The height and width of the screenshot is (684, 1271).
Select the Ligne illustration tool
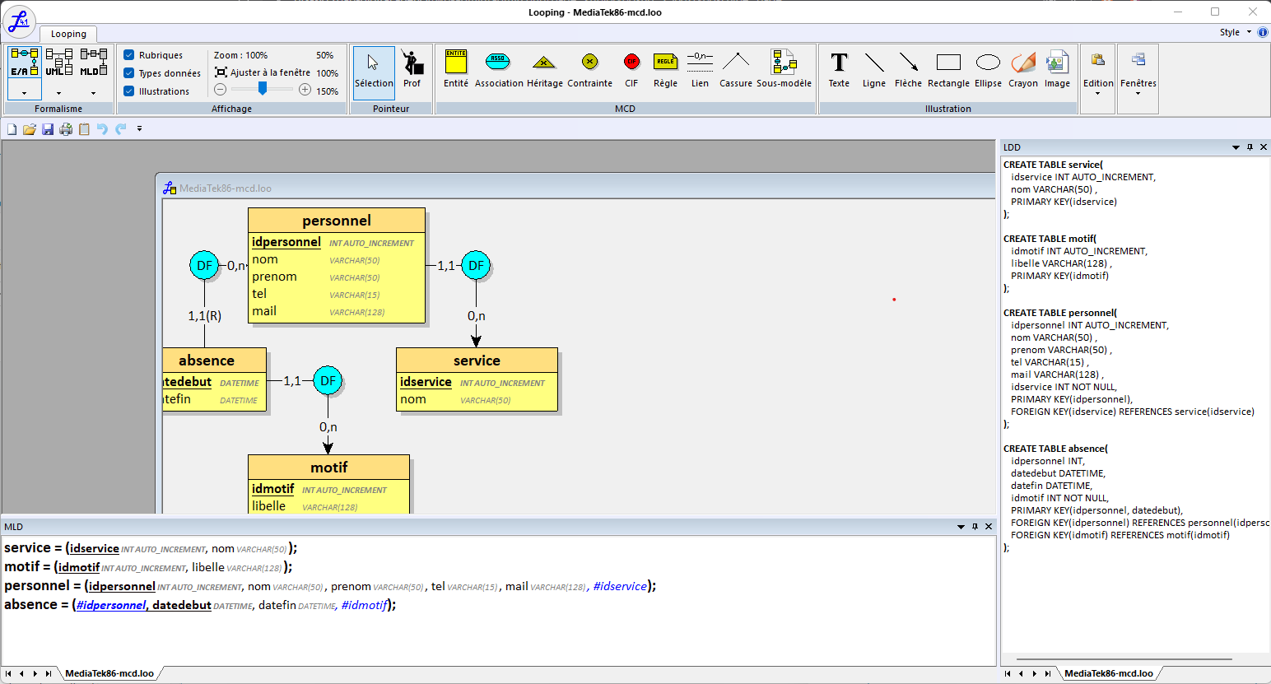tap(873, 69)
